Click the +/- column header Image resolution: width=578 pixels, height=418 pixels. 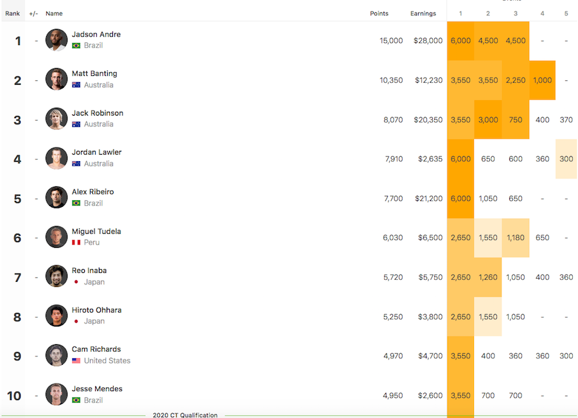[33, 13]
